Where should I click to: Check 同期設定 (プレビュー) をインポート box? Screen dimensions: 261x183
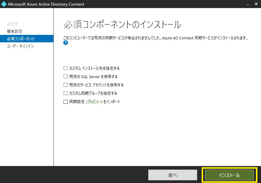(66, 102)
